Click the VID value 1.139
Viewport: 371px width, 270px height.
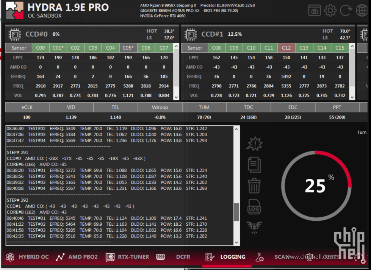(x=71, y=117)
